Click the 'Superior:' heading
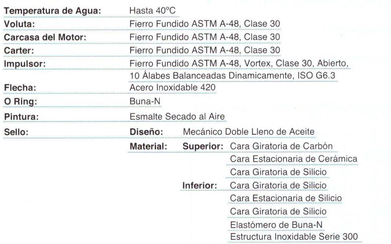This screenshot has width=391, height=244. [203, 147]
